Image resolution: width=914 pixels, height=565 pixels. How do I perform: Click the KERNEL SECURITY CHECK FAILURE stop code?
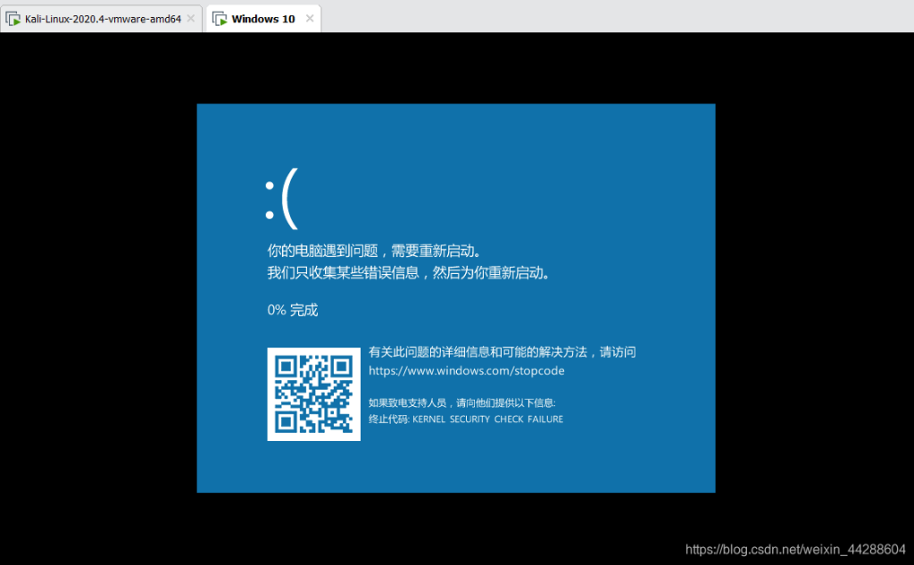(488, 420)
